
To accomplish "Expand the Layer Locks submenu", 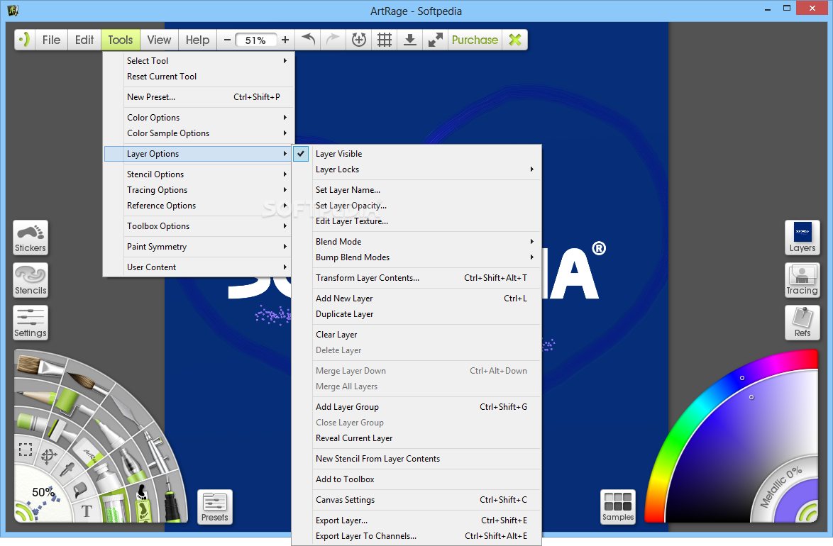I will (x=417, y=169).
